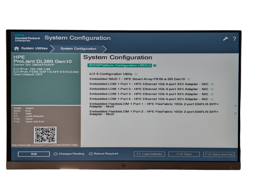Select Embedded LOM 1 Port 1 adapter
This screenshot has width=258, height=194.
click(x=149, y=84)
